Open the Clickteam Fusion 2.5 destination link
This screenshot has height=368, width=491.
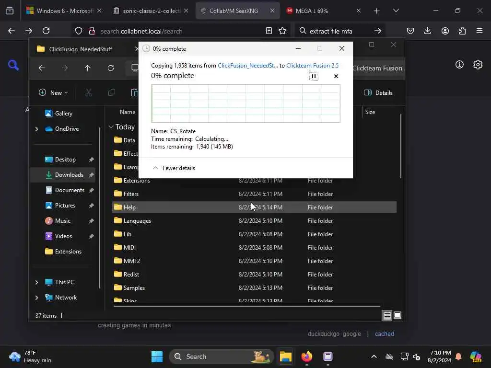(312, 65)
